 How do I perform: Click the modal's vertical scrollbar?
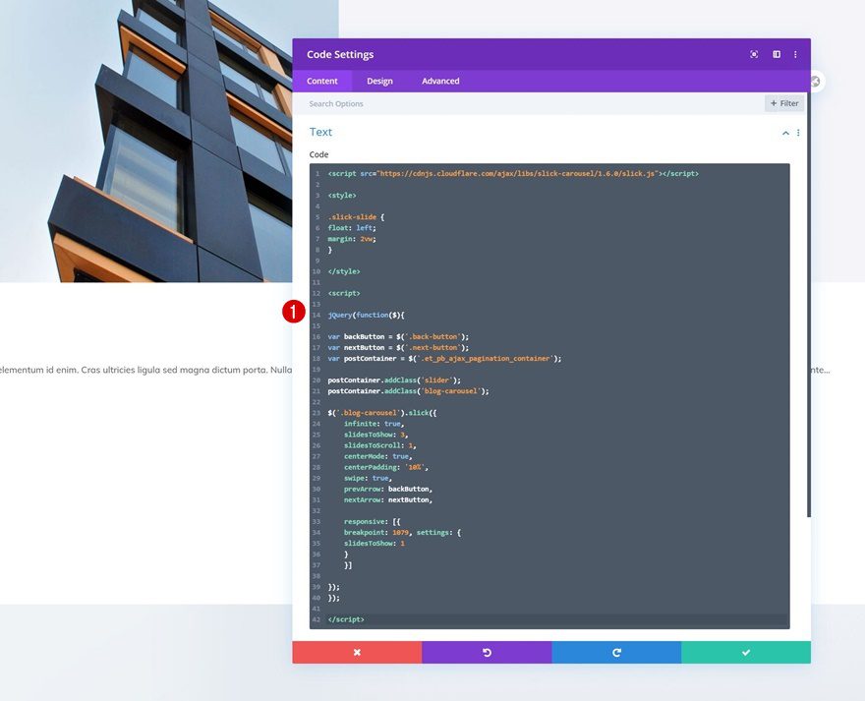(x=809, y=304)
